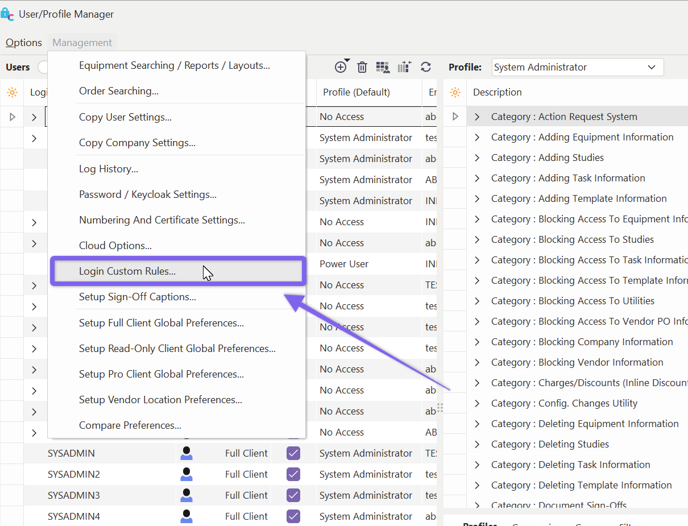Click the user grid layout icon
This screenshot has width=688, height=526.
(383, 67)
